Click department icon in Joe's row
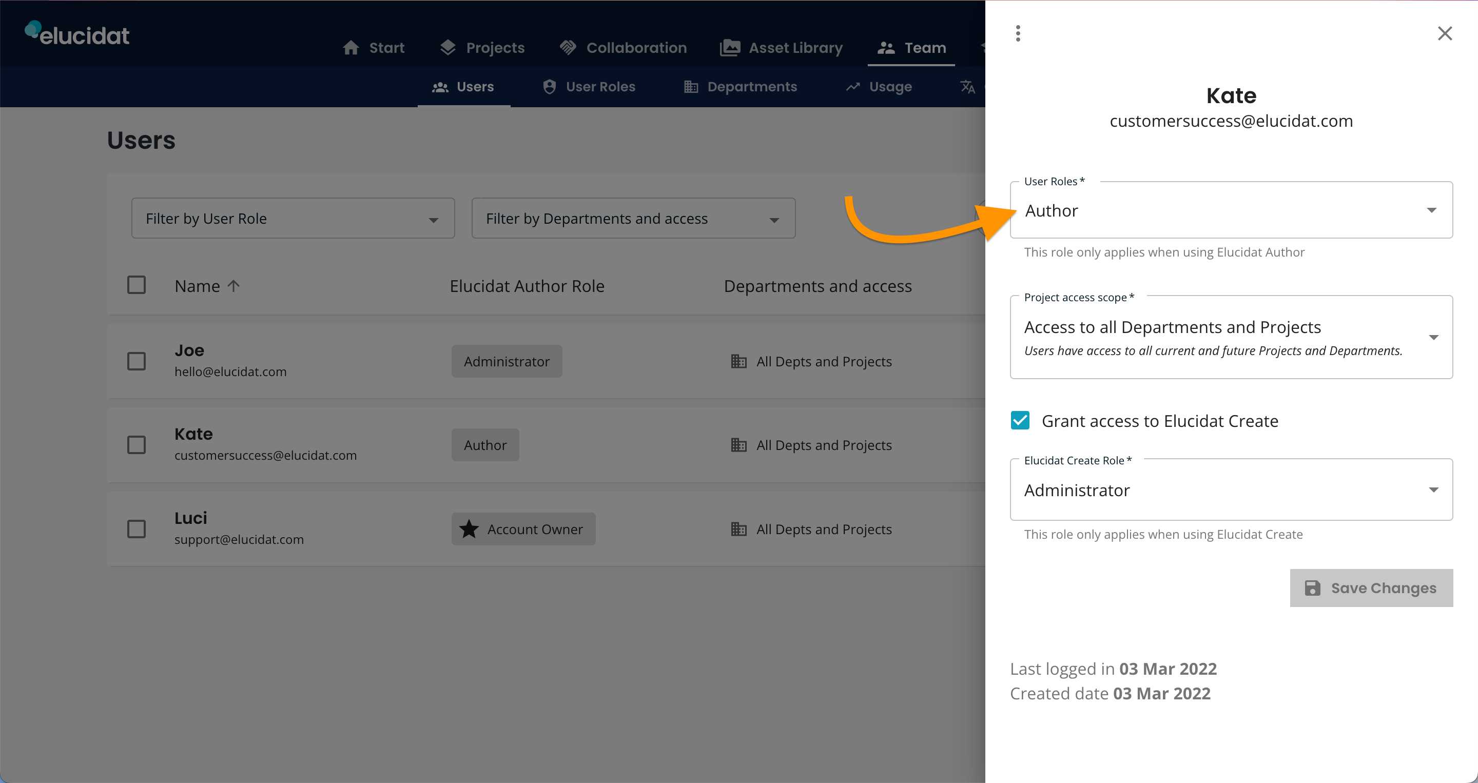Screen dimensions: 1478x783 tap(739, 361)
